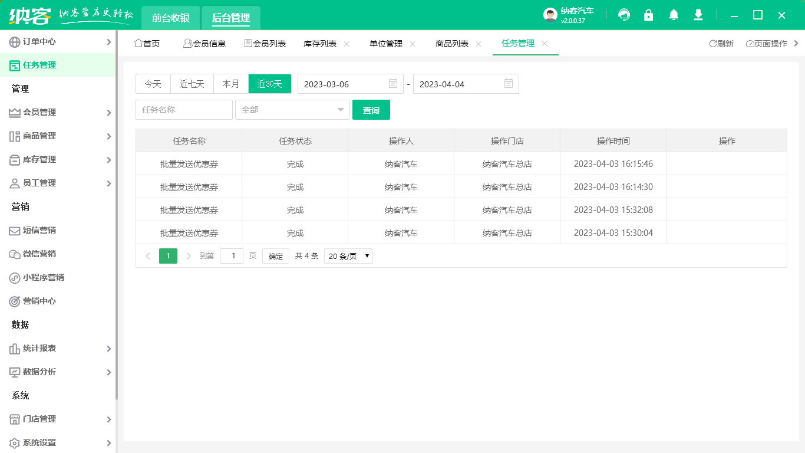Click the download icon in title bar
Screen dimensions: 805x453
(x=698, y=15)
